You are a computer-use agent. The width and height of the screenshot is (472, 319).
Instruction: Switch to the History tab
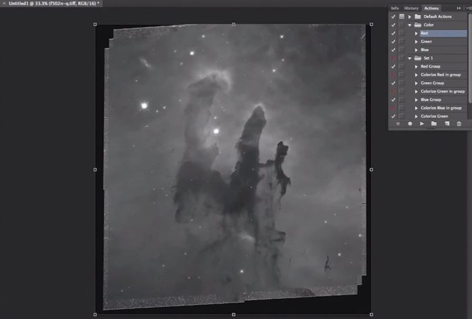[411, 7]
